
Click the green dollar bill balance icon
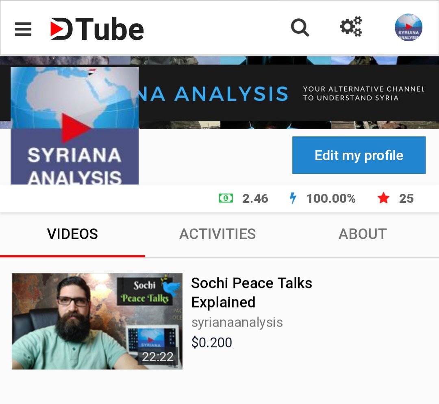click(x=226, y=198)
